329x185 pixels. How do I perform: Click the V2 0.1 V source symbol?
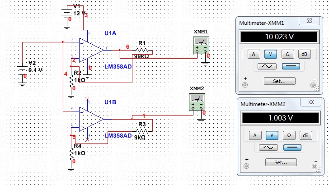[22, 70]
